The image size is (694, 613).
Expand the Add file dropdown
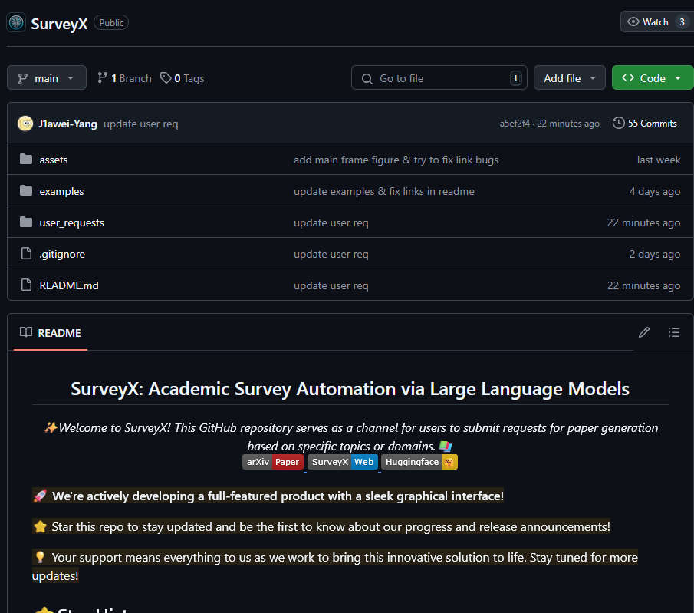click(569, 78)
